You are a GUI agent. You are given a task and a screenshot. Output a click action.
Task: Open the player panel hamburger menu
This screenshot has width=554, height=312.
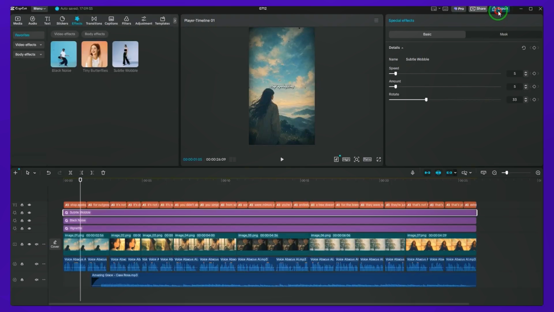(x=377, y=21)
